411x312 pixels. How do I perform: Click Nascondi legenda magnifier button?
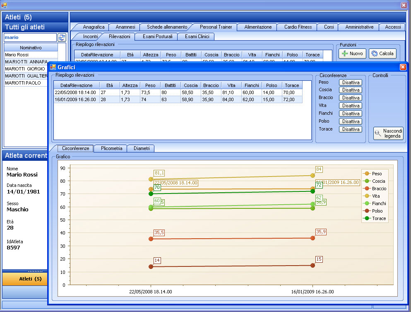[388, 133]
